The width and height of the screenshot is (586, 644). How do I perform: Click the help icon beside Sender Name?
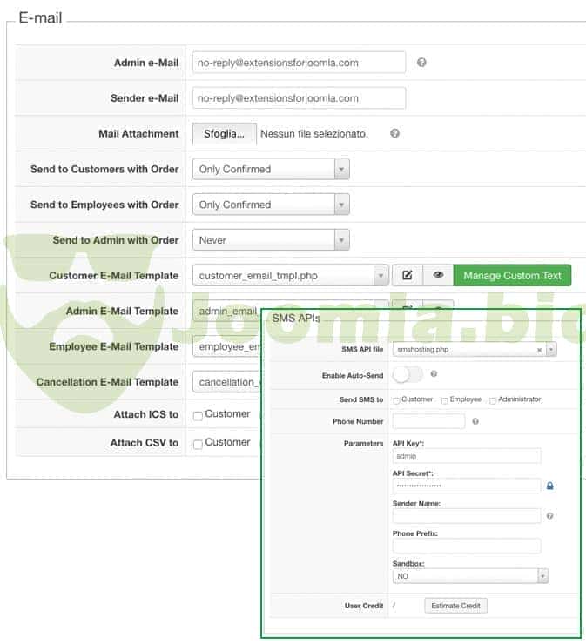click(x=550, y=516)
